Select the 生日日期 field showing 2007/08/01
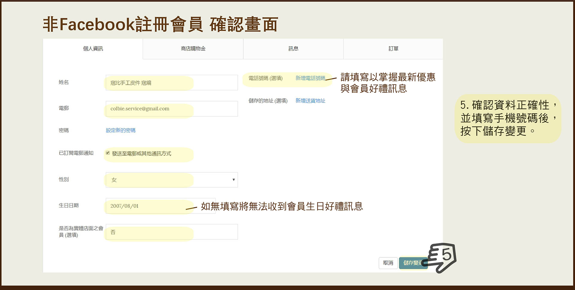 pos(160,206)
